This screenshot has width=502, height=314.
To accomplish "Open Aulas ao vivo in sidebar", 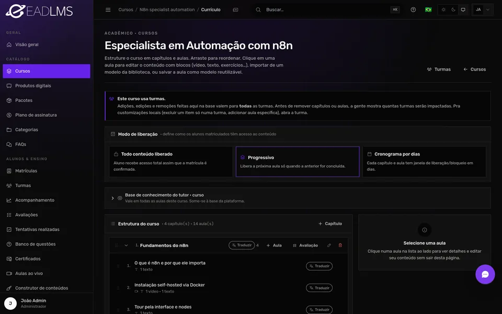I will pyautogui.click(x=47, y=273).
